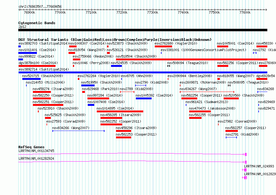Select the 2p12 cytogenetic band bar
276x195 pixels.
point(143,30)
